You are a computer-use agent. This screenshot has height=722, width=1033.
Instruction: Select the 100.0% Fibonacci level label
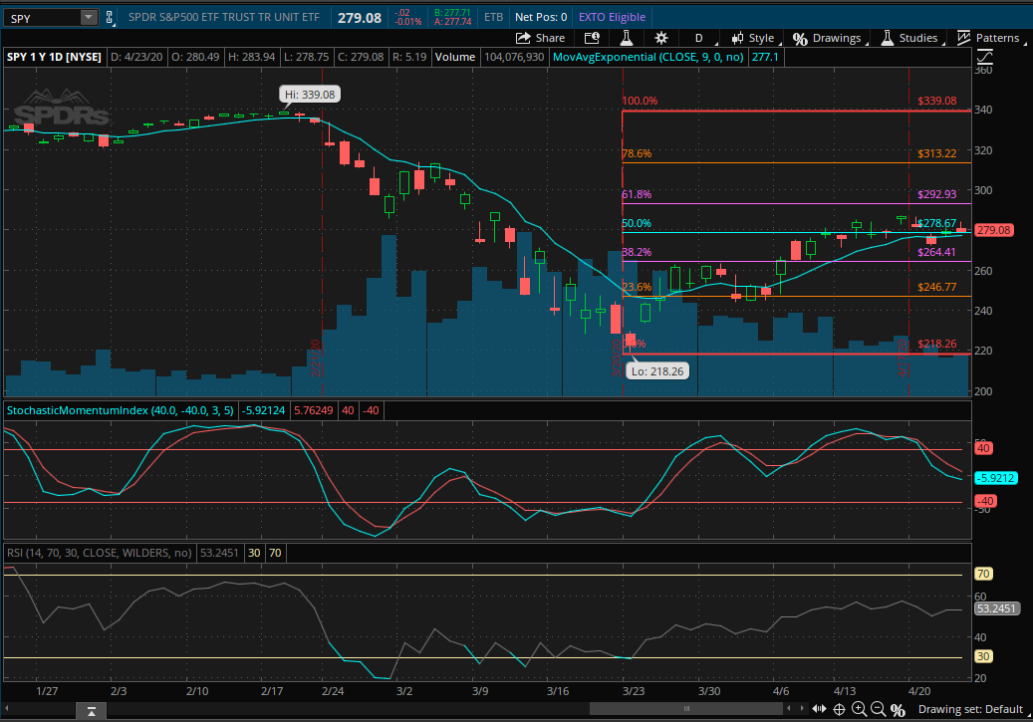pos(640,101)
